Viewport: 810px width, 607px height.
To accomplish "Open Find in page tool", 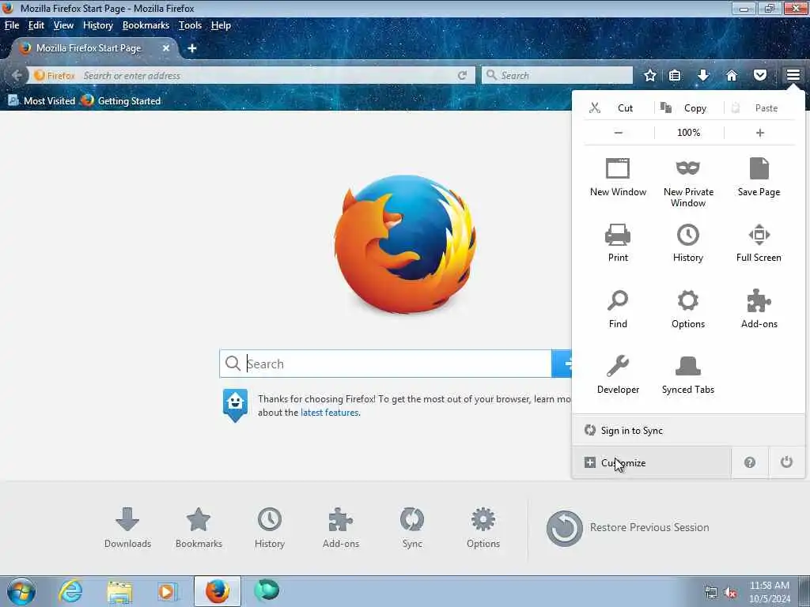I will (618, 309).
